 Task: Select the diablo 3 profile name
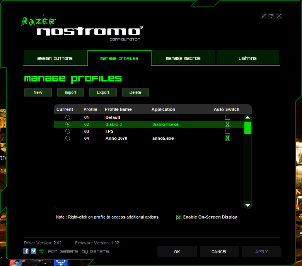(x=114, y=124)
